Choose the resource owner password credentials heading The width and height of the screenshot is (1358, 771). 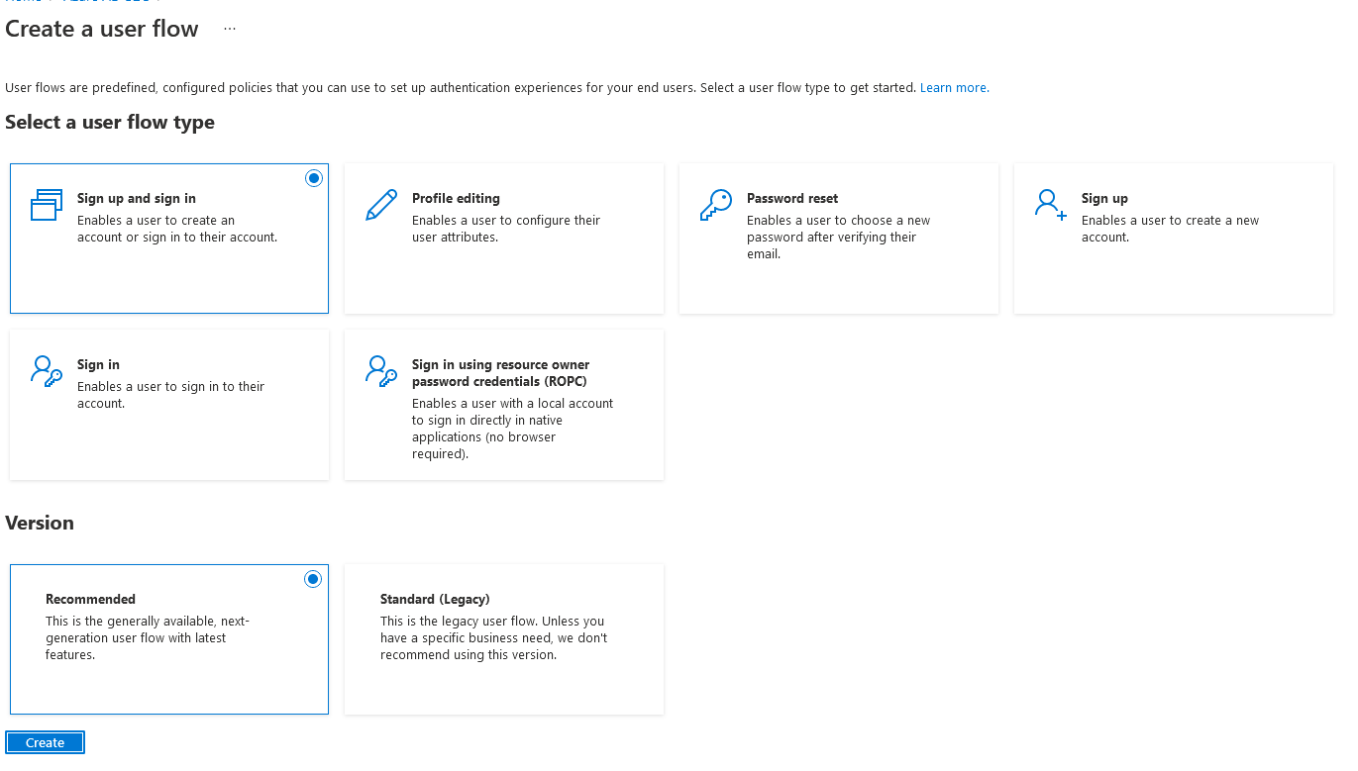coord(500,373)
